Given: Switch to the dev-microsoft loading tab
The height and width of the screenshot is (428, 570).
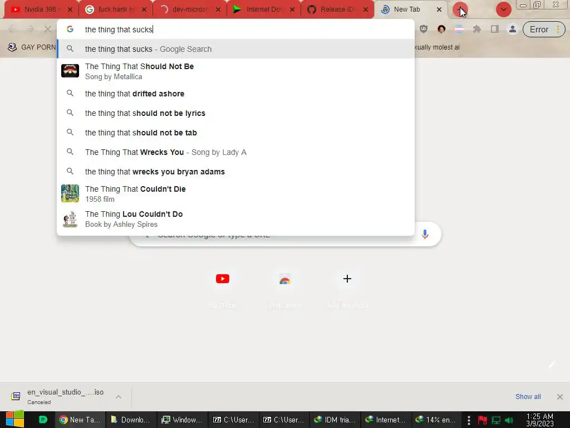Looking at the screenshot, I should coord(190,9).
